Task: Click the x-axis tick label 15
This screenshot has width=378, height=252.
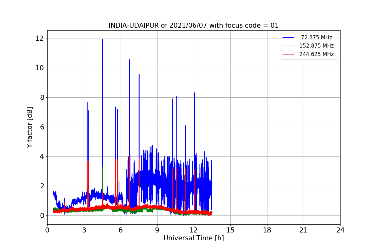Action: pyautogui.click(x=230, y=230)
